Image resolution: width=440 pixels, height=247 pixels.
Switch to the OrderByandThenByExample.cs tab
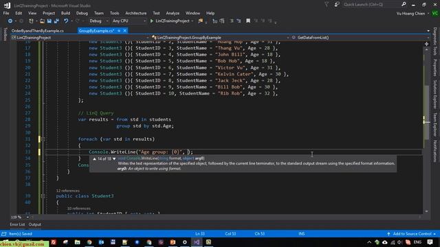tap(38, 31)
